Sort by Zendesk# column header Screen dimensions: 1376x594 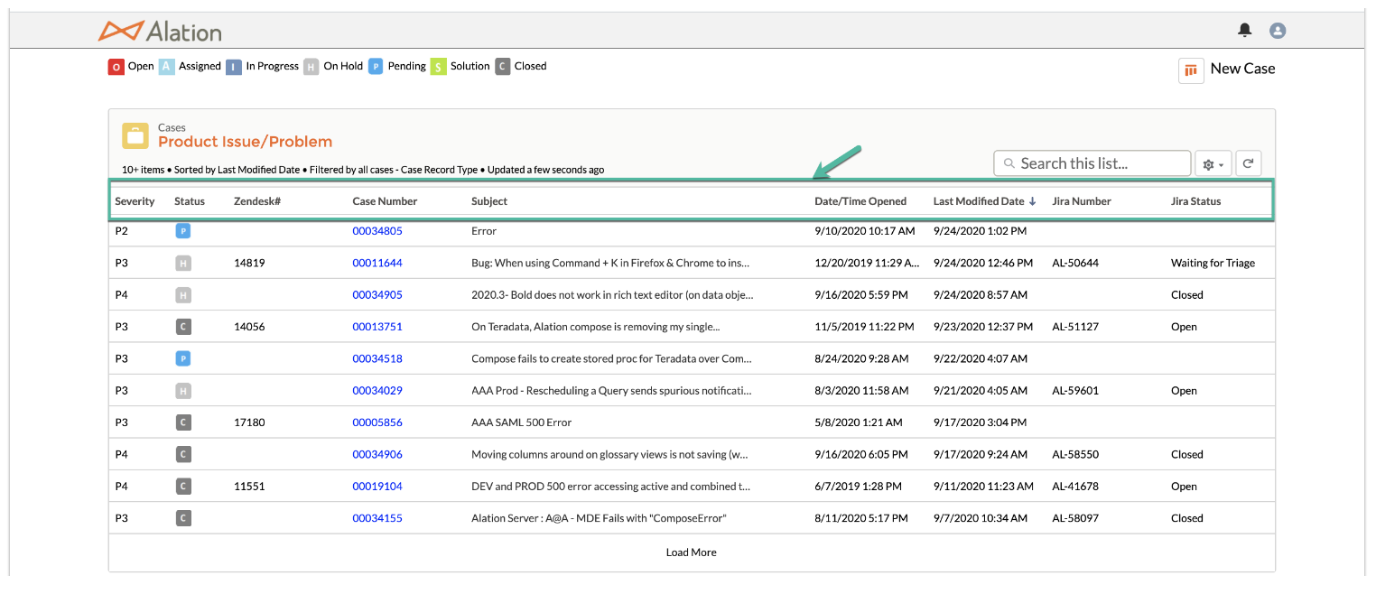257,201
